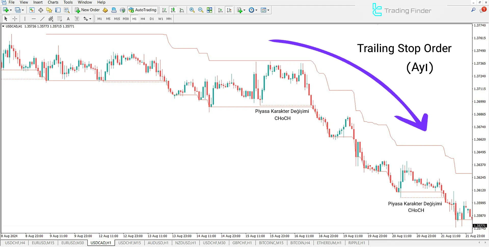489x247 pixels.
Task: Select M5 timeframe
Action: 108,19
